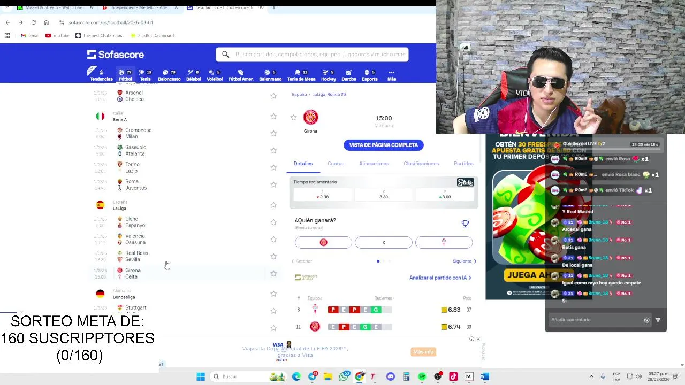Select the Tenis sport category
The height and width of the screenshot is (385, 685).
145,75
